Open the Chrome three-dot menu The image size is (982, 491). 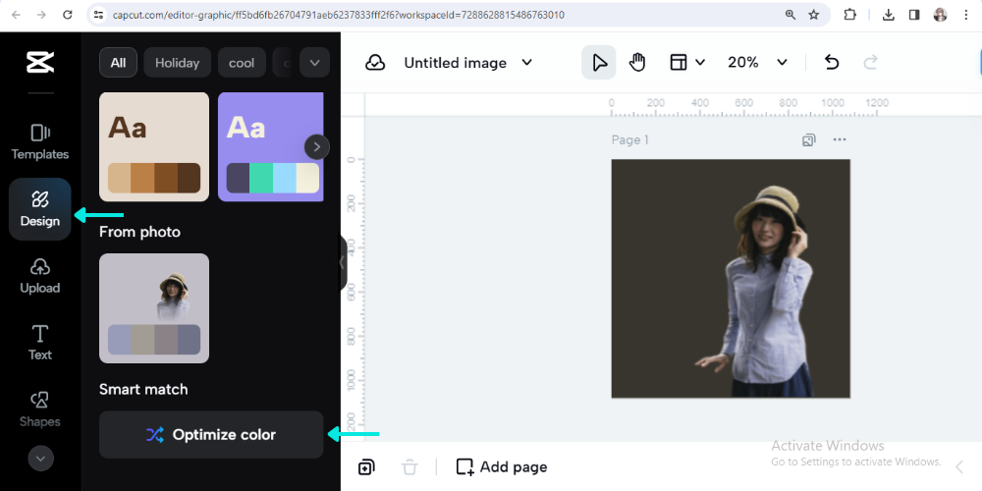(x=966, y=15)
